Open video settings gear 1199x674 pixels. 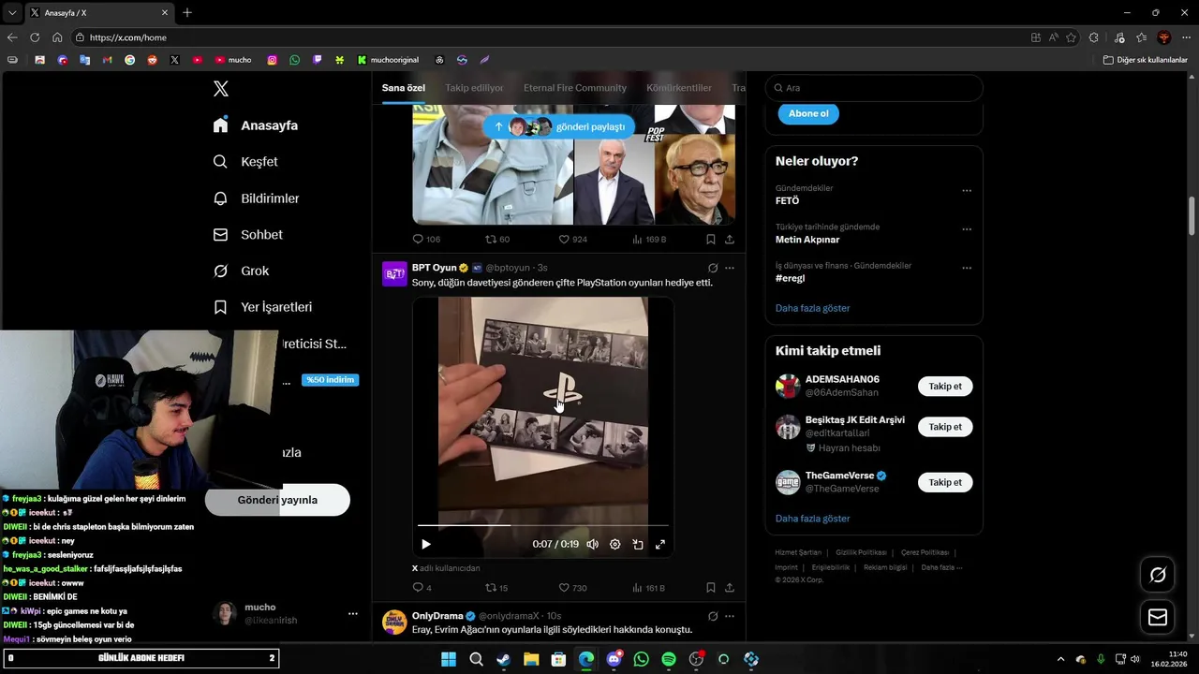click(x=615, y=544)
